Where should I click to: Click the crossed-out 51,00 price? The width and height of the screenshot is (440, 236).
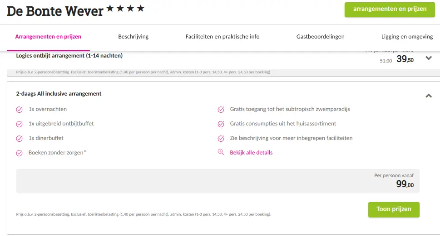coord(386,61)
